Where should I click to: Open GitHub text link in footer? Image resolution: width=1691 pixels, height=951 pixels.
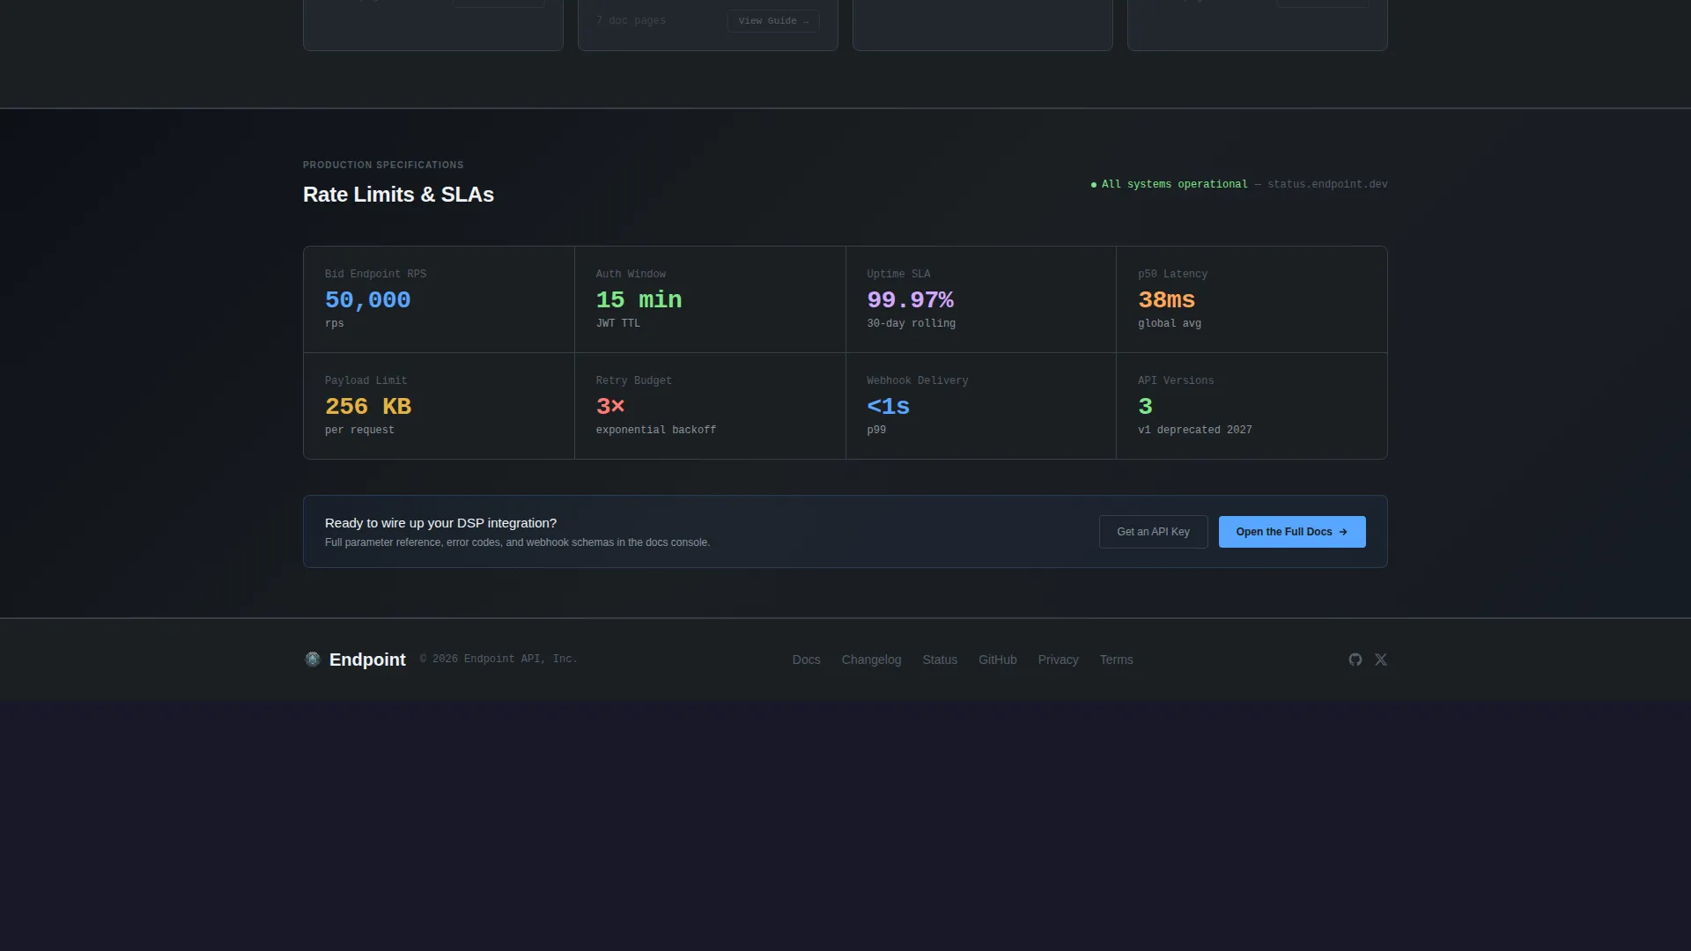click(998, 660)
